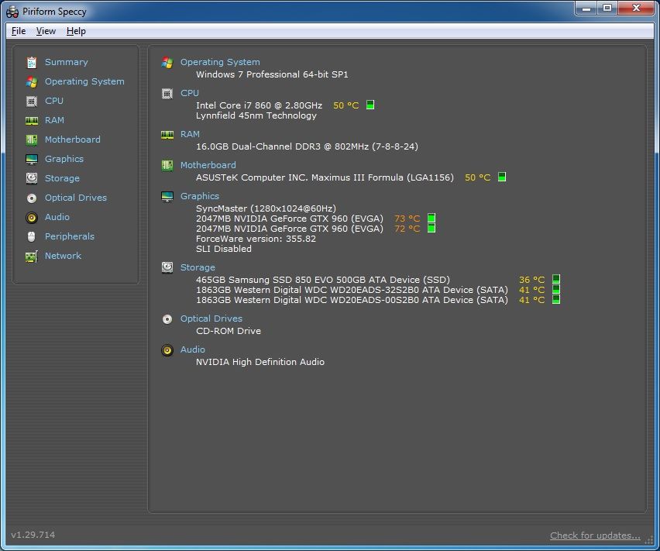The image size is (660, 551).
Task: Click the Motherboard heading link in summary
Action: 208,165
